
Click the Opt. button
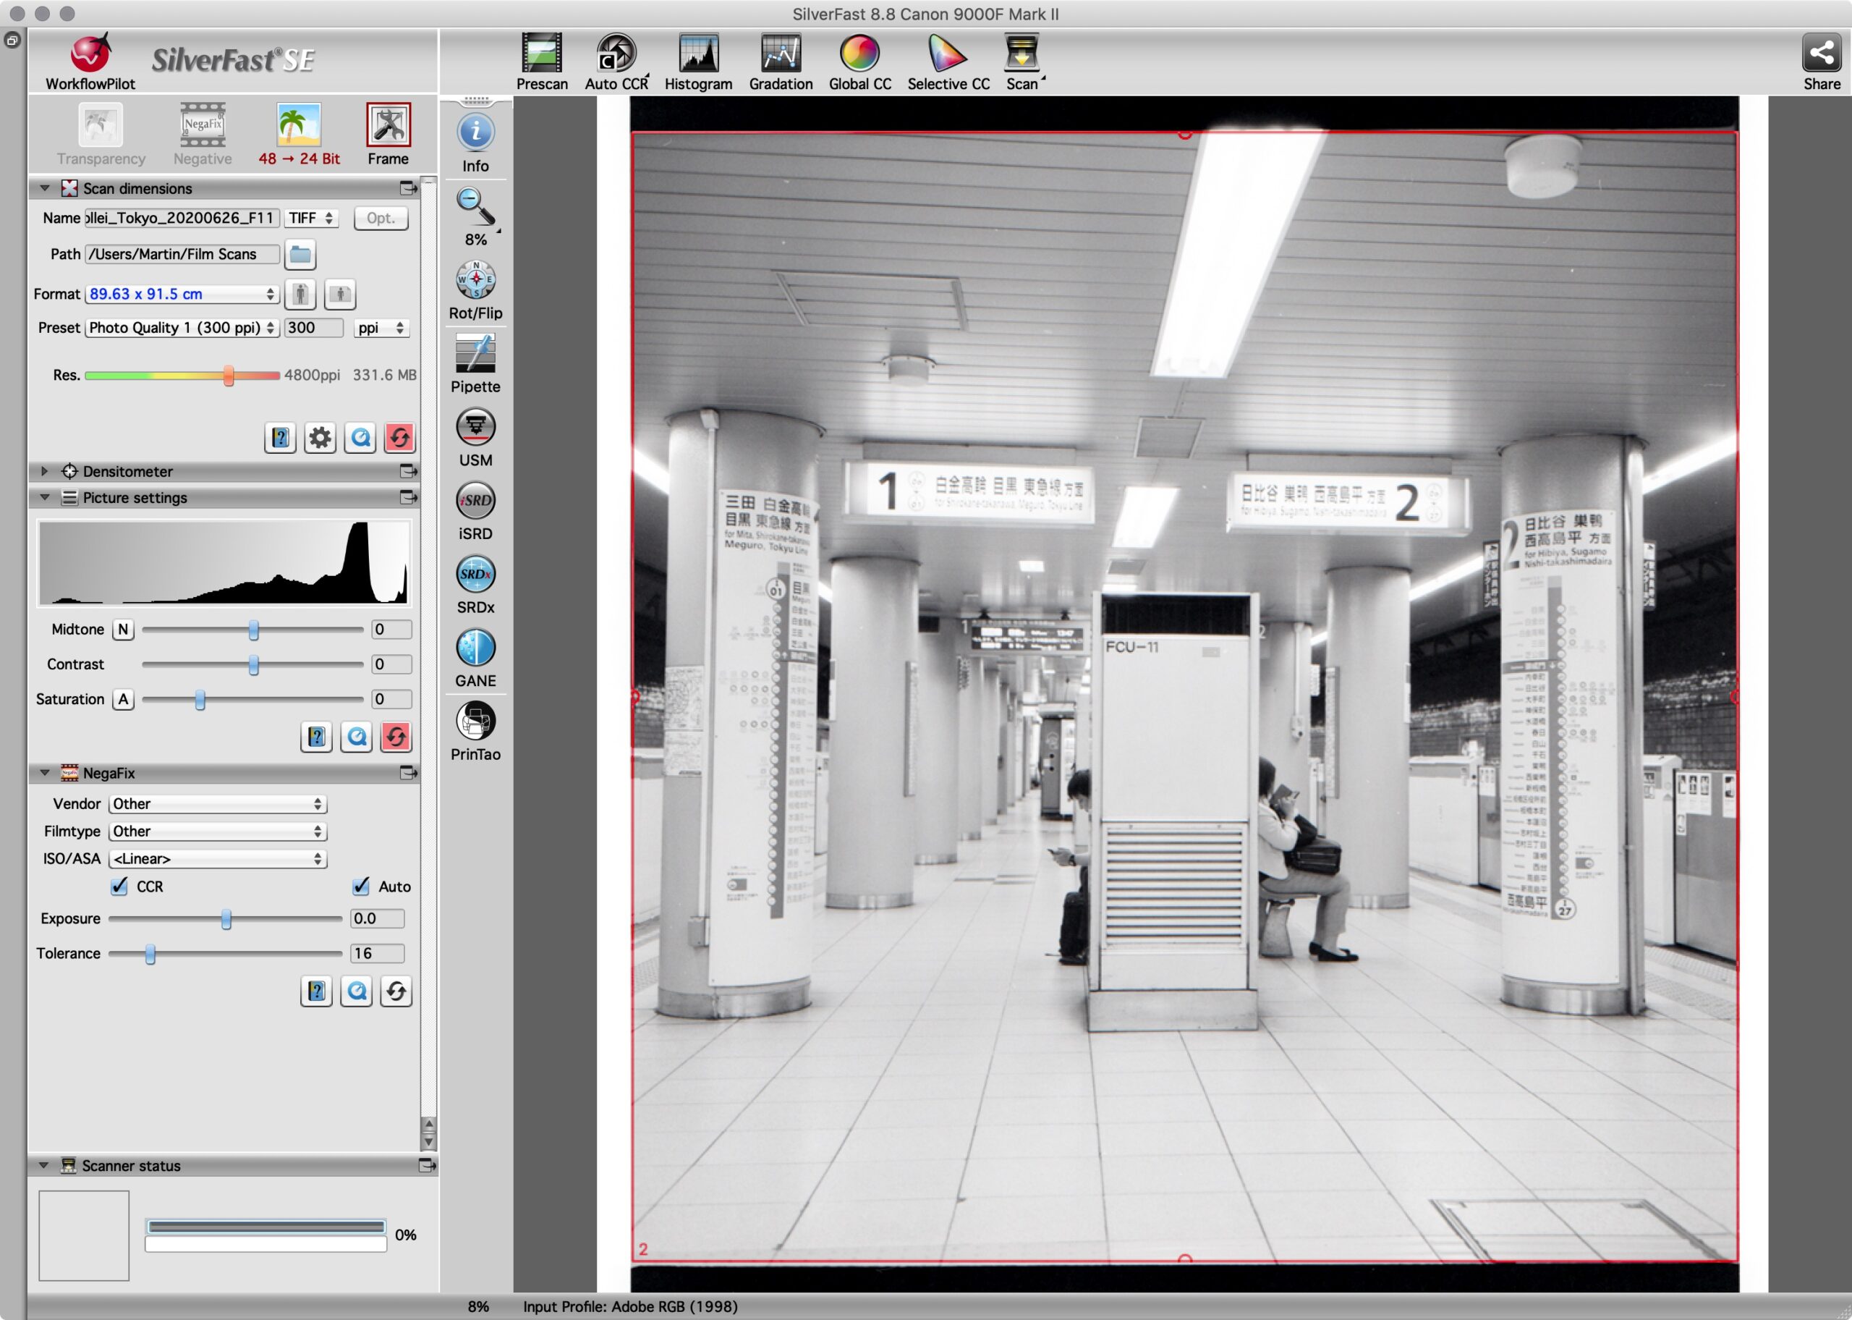(x=380, y=218)
